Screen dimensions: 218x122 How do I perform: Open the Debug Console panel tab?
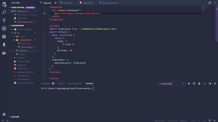point(75,84)
